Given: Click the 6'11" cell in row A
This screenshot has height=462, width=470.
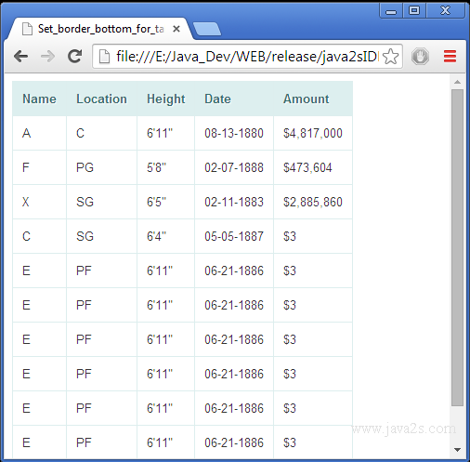Looking at the screenshot, I should click(165, 133).
